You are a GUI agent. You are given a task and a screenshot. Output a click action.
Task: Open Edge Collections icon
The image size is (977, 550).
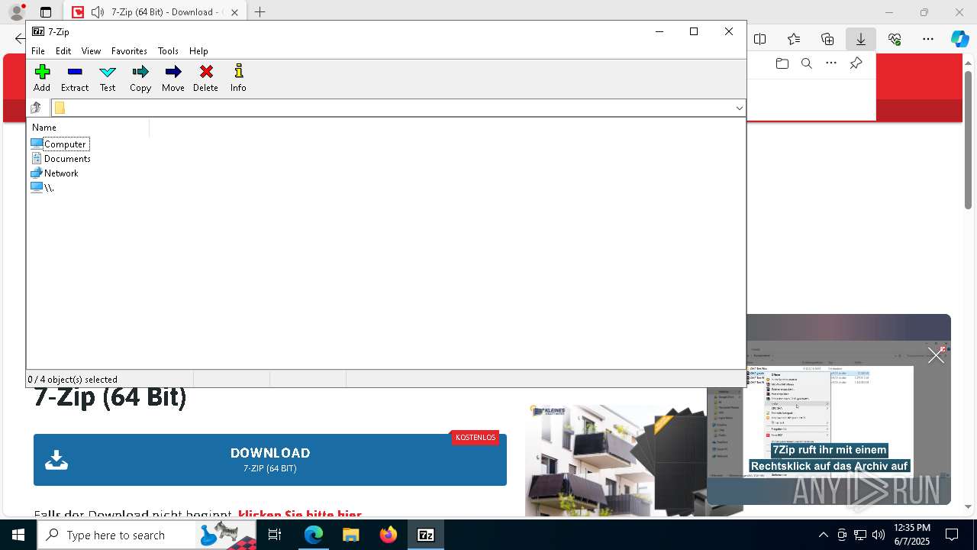pos(827,39)
